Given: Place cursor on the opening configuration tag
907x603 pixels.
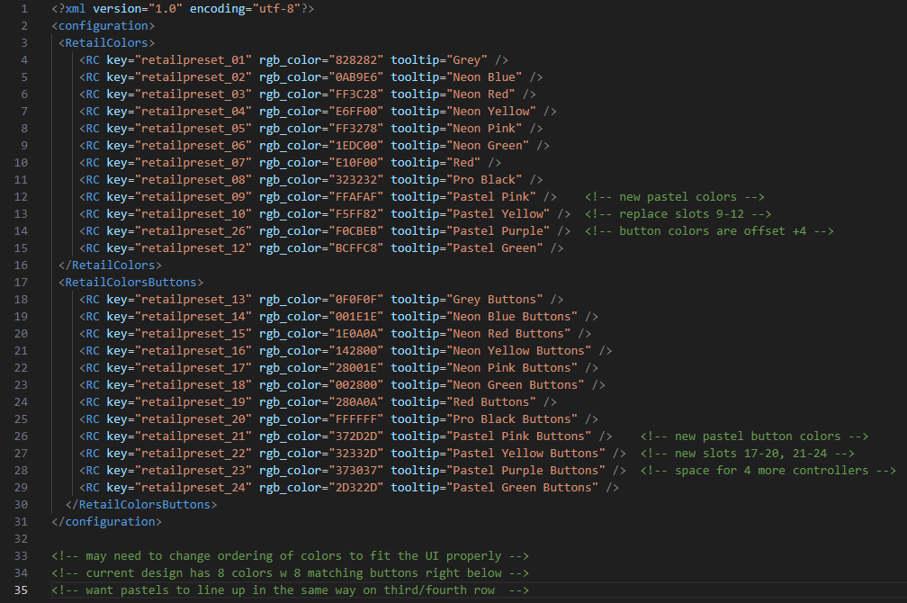Looking at the screenshot, I should [x=103, y=26].
